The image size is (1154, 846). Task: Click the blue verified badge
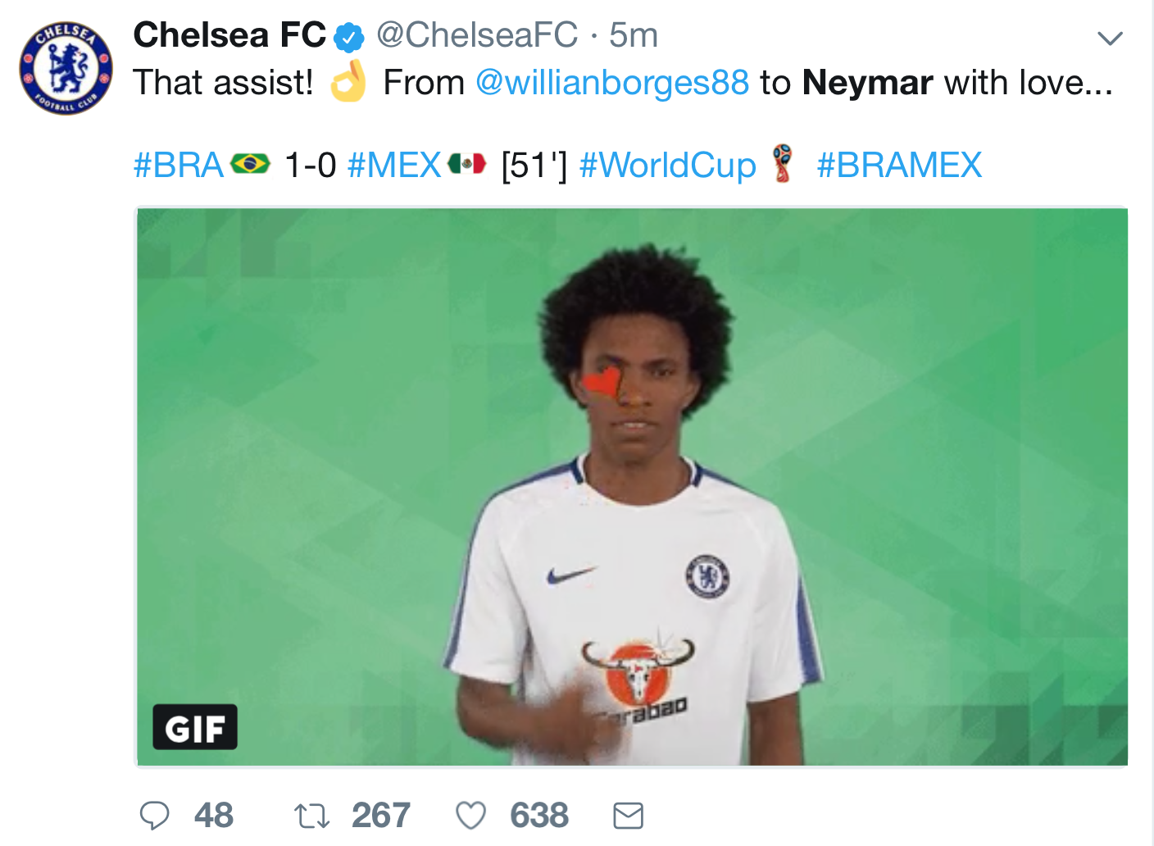tap(349, 37)
